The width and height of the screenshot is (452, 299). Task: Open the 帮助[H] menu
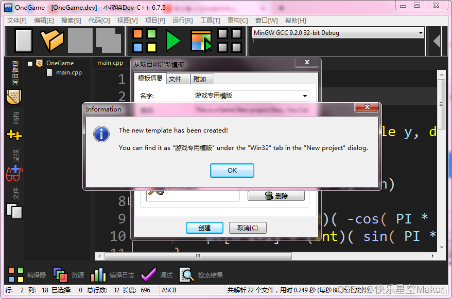pyautogui.click(x=296, y=21)
